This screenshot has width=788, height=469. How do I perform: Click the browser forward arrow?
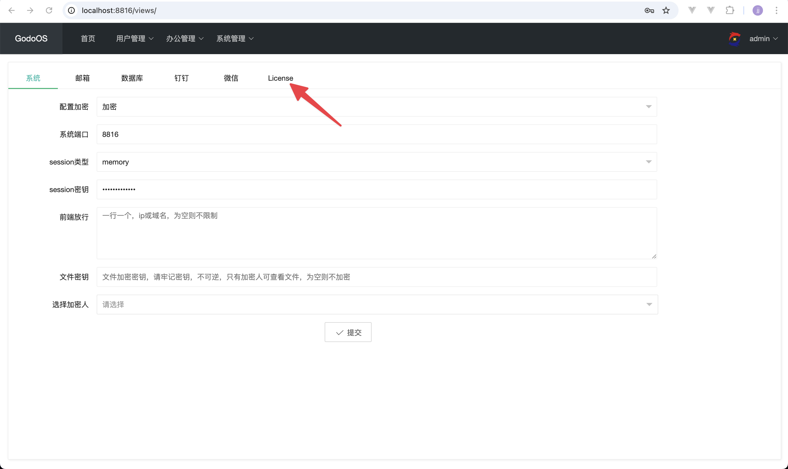pos(30,10)
